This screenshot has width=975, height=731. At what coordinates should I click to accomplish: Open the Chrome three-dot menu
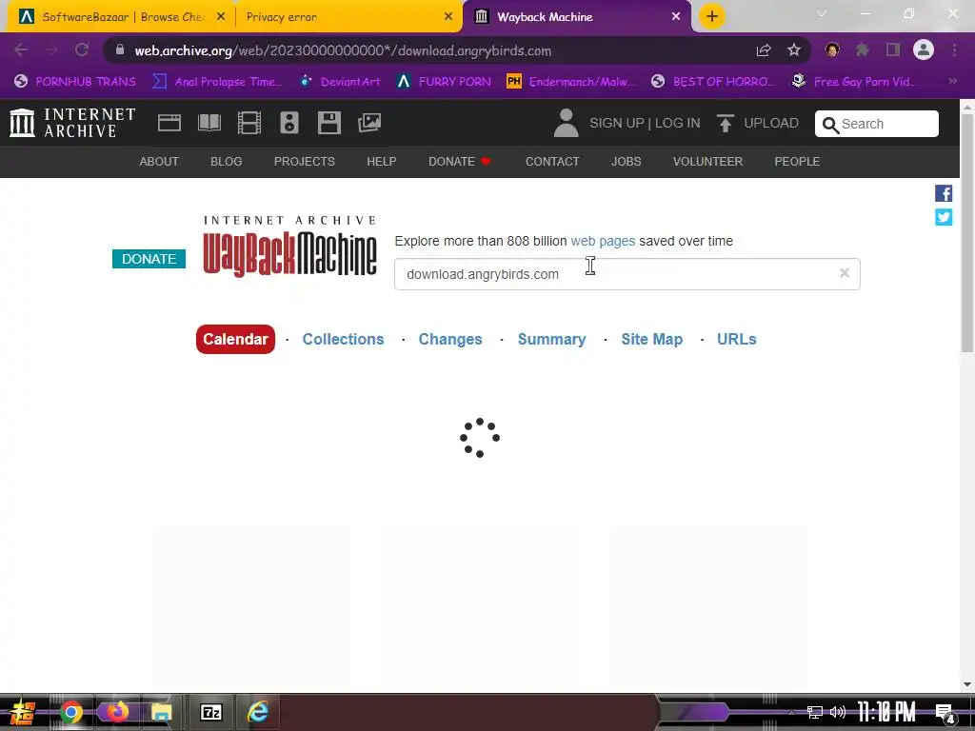pos(954,49)
